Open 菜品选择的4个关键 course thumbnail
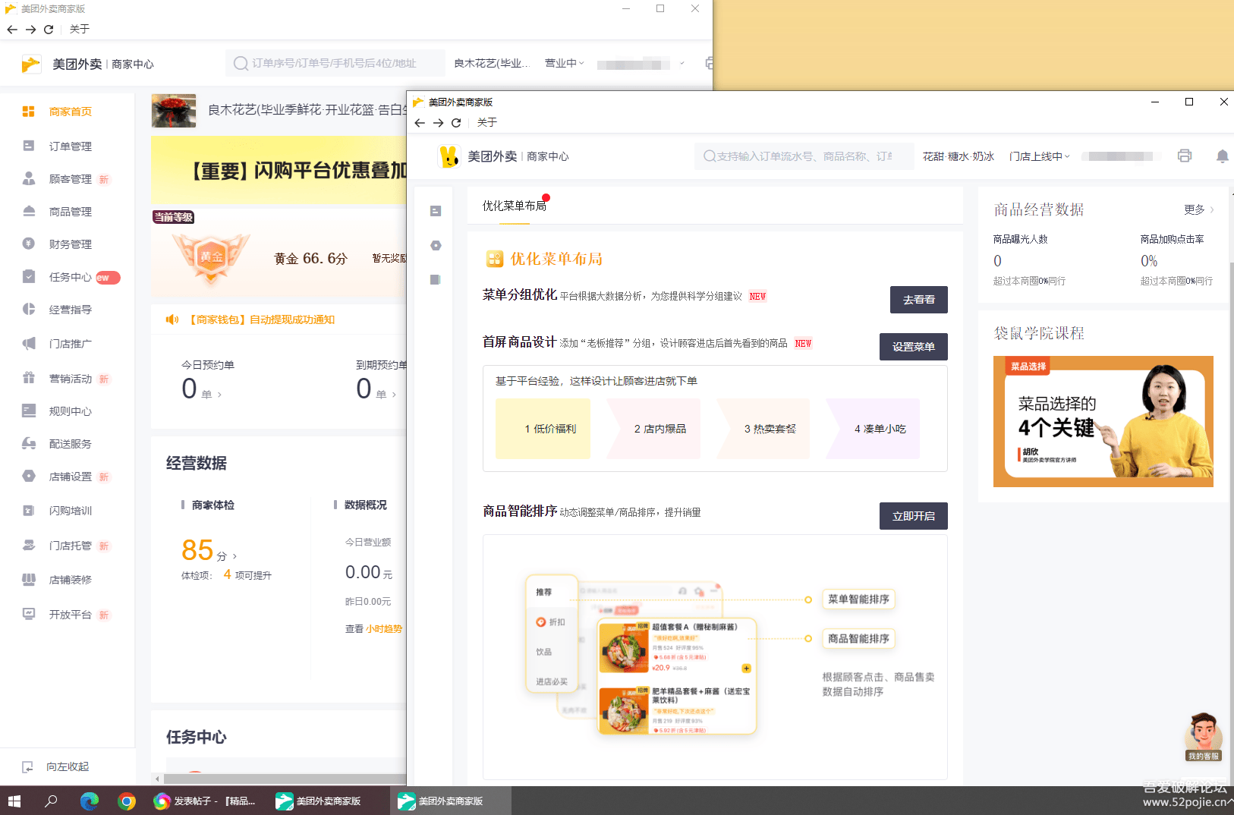Image resolution: width=1234 pixels, height=815 pixels. (x=1103, y=421)
